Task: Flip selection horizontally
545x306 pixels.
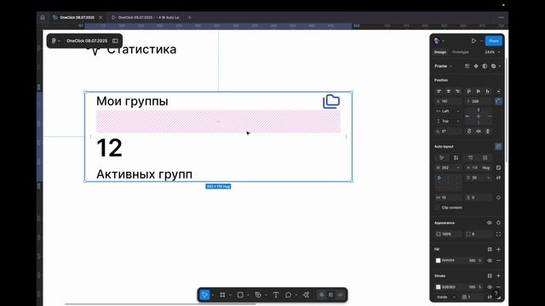Action: [479, 132]
